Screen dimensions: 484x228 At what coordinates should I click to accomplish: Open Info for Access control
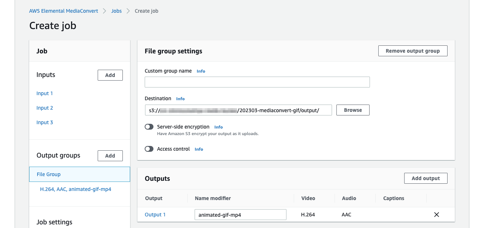(x=199, y=149)
